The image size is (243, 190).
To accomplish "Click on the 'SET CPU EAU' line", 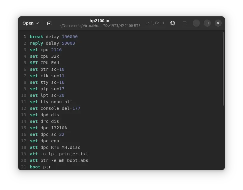I will click(44, 63).
